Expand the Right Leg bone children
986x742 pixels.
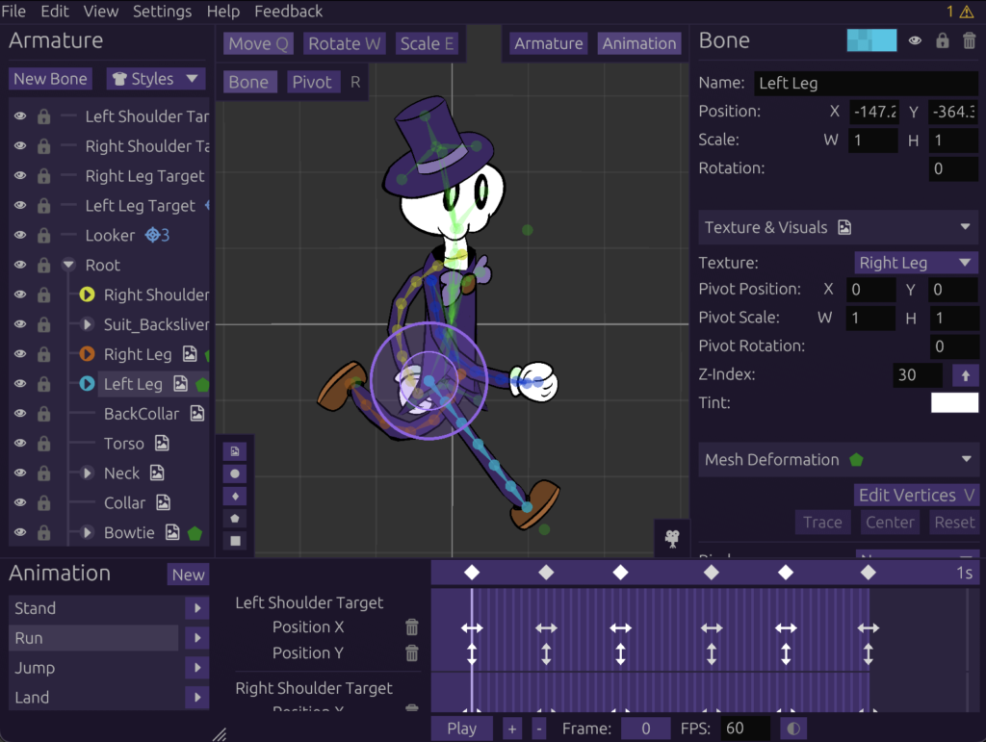[x=87, y=354]
